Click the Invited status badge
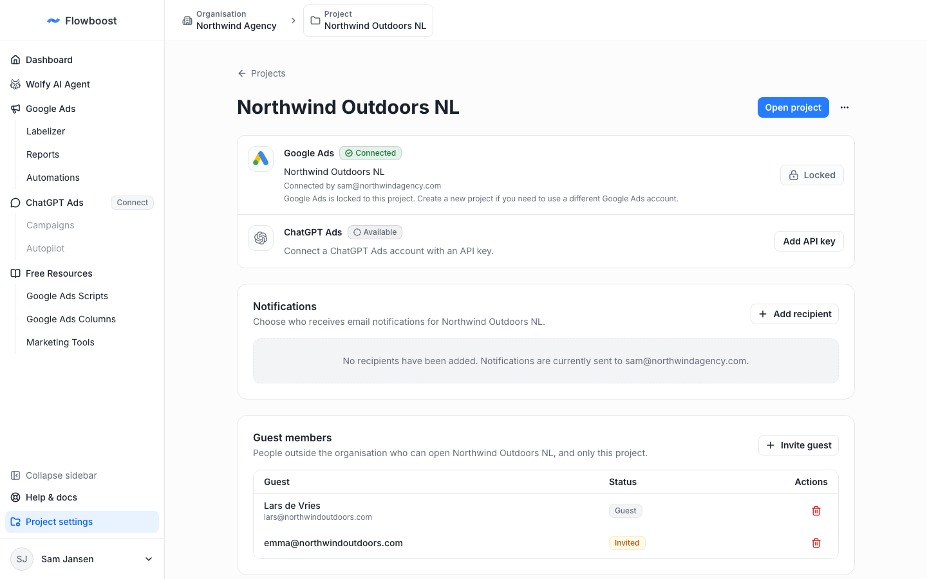The width and height of the screenshot is (927, 579). coord(627,543)
